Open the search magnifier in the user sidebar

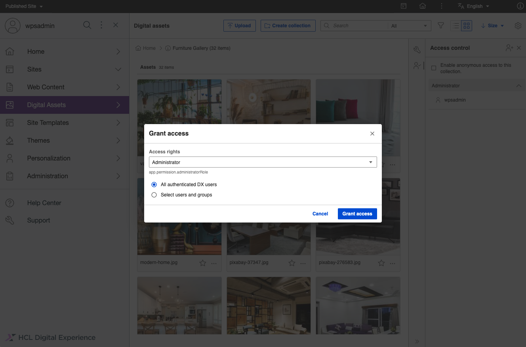coord(87,25)
